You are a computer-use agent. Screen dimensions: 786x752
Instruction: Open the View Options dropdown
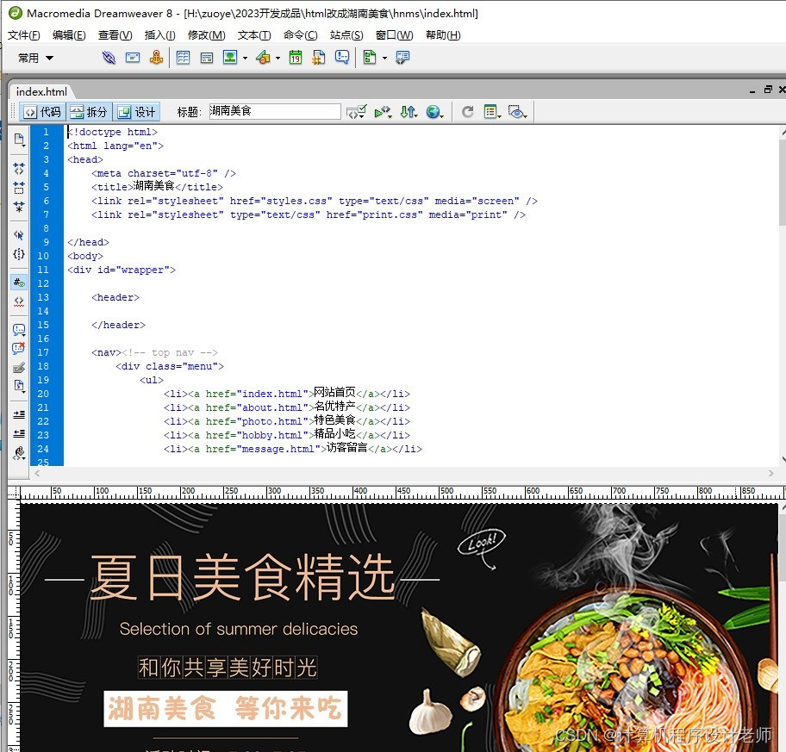click(x=492, y=112)
